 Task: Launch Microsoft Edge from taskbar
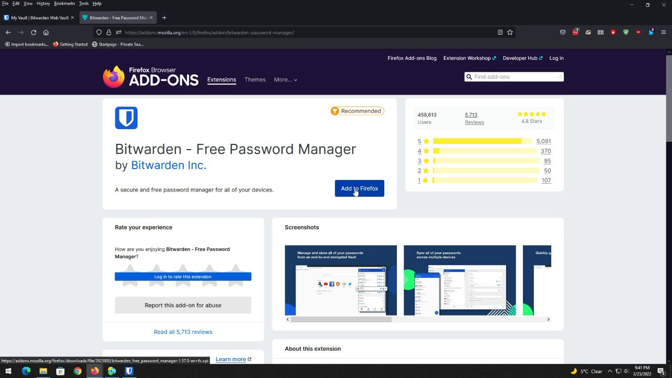pyautogui.click(x=26, y=371)
